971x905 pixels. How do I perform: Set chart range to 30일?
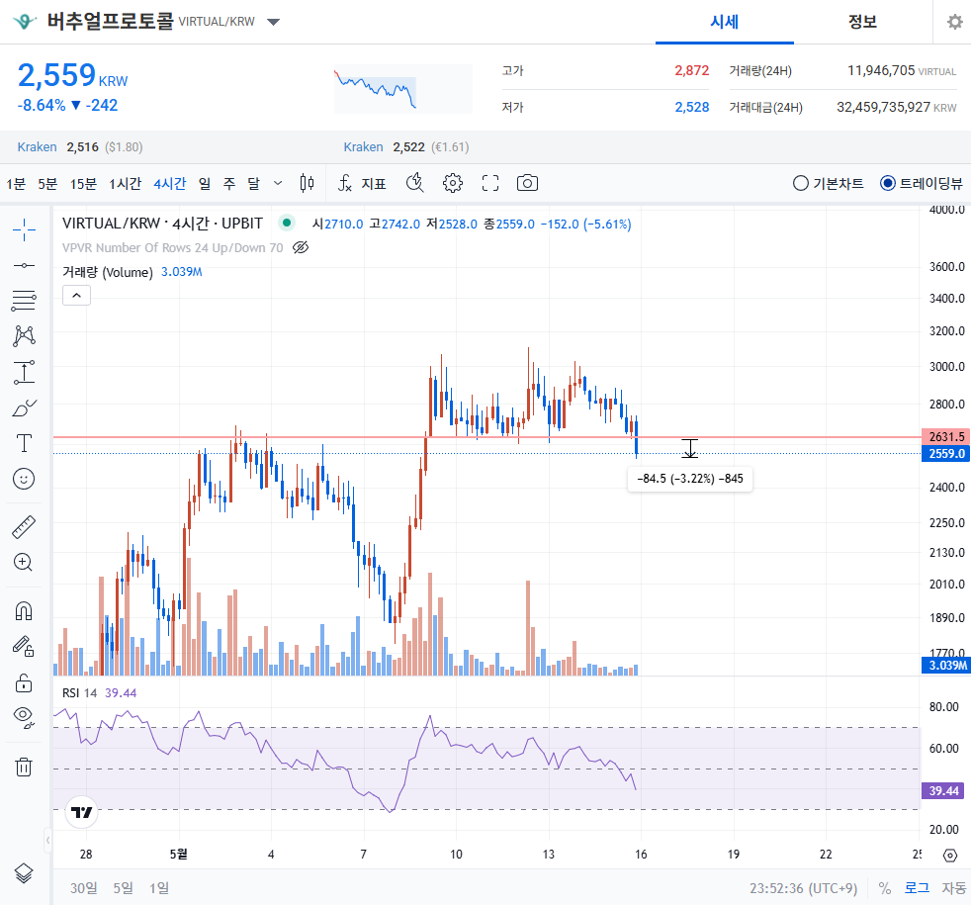84,888
